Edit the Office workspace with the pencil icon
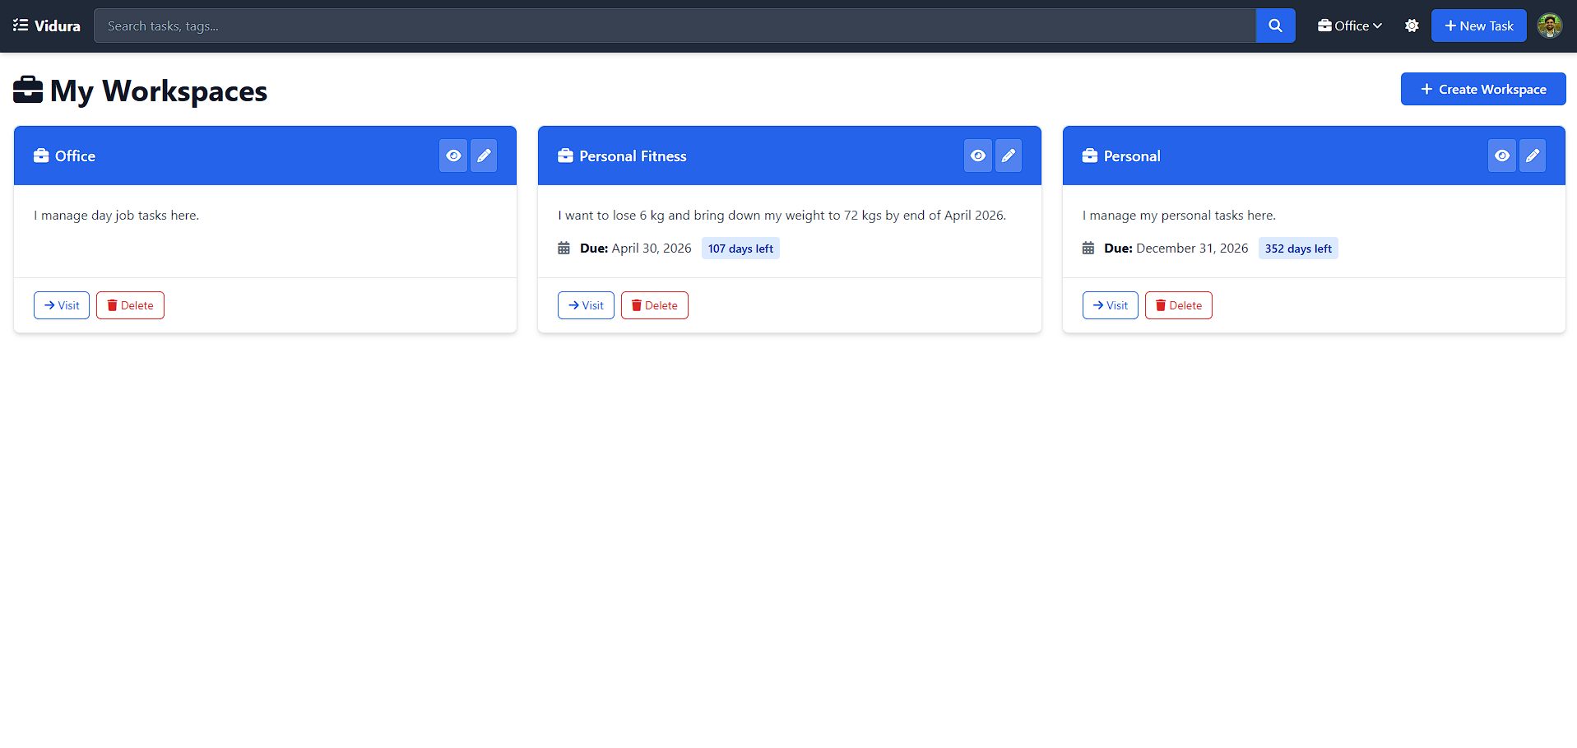 (484, 156)
